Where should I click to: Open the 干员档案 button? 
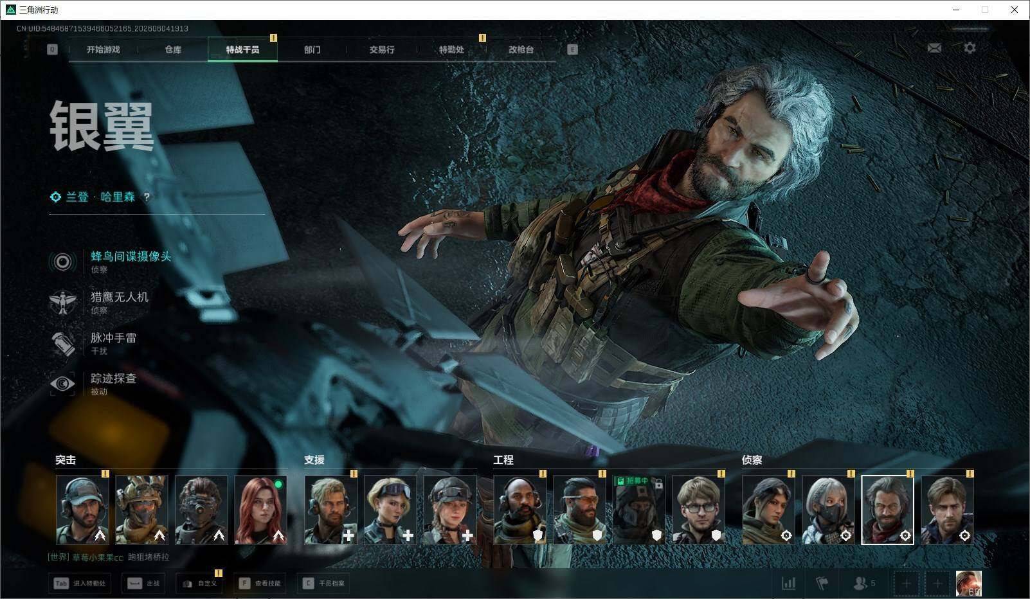pyautogui.click(x=323, y=584)
